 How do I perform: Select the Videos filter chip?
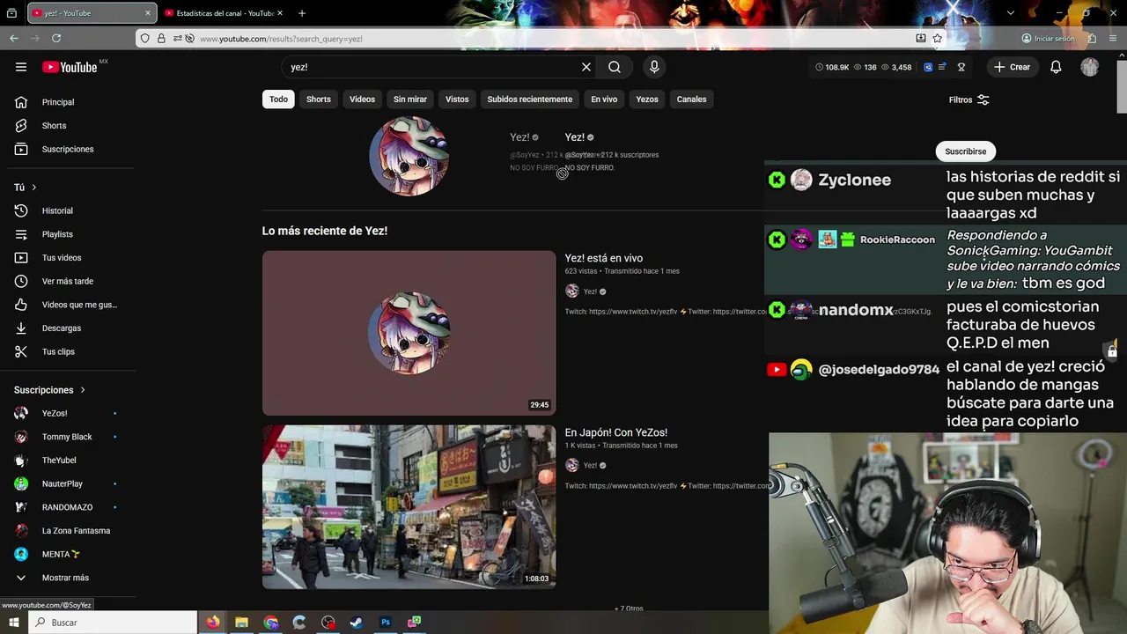(362, 100)
